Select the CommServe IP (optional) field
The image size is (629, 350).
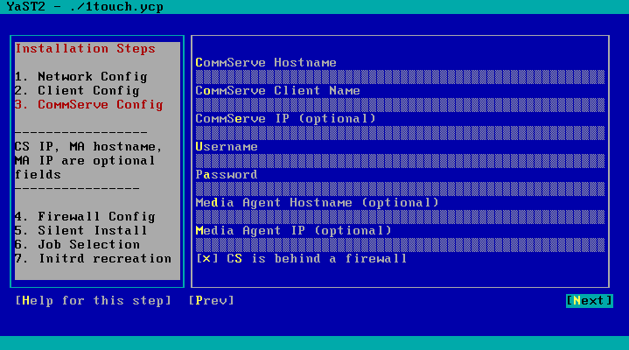click(399, 132)
